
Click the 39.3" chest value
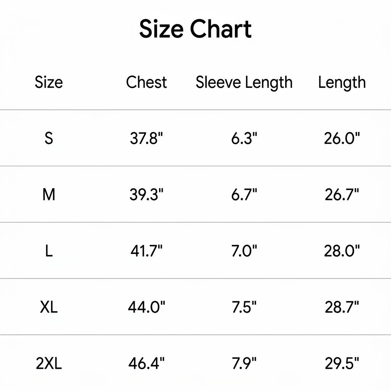[146, 194]
